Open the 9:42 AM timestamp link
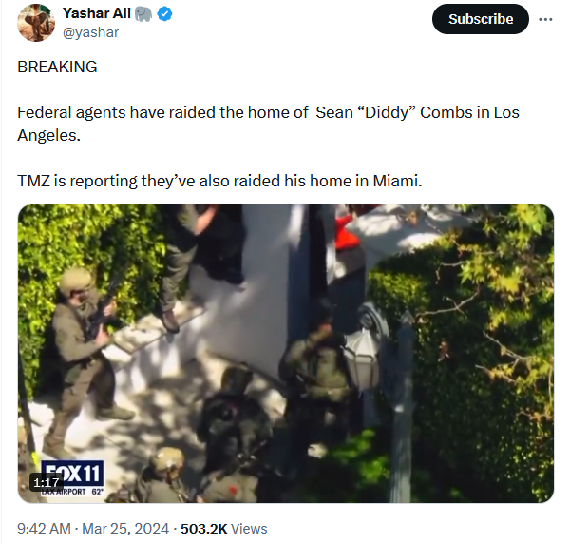Screen dimensions: 570x544 [x=44, y=529]
